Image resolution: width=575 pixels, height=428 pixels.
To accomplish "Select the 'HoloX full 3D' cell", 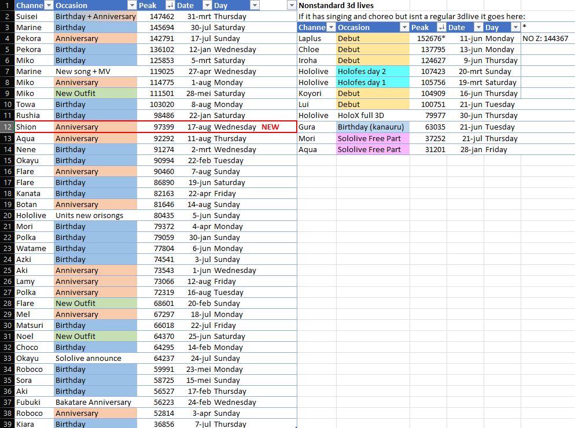I will 373,116.
